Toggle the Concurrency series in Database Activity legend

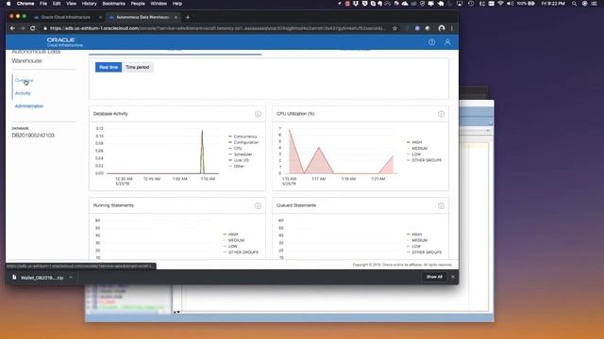tap(243, 137)
